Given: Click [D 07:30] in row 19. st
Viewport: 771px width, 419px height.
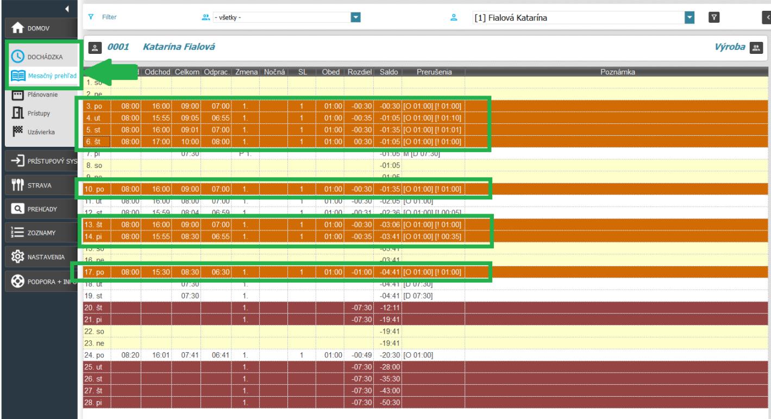Looking at the screenshot, I should [417, 296].
